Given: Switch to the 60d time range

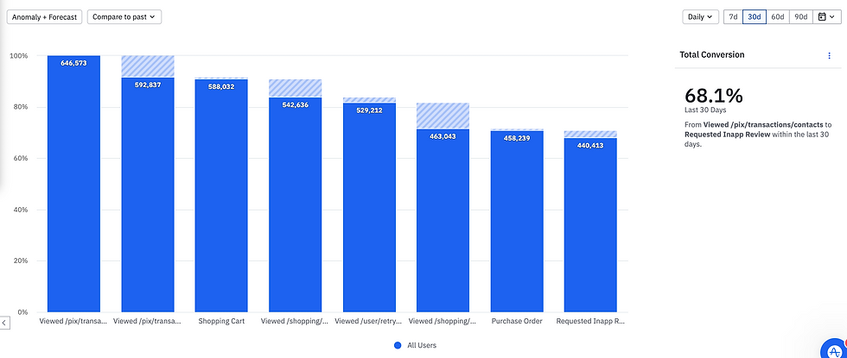Looking at the screenshot, I should click(x=778, y=16).
